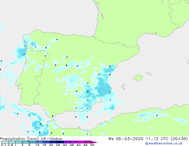Click the 'Precipitation [mm]' title text
189x146 pixels.
pyautogui.click(x=19, y=139)
